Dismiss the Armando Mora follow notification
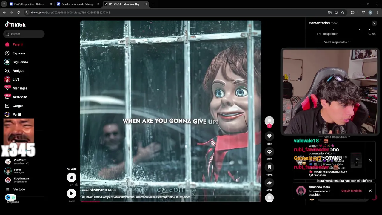The image size is (382, 215). click(x=370, y=191)
